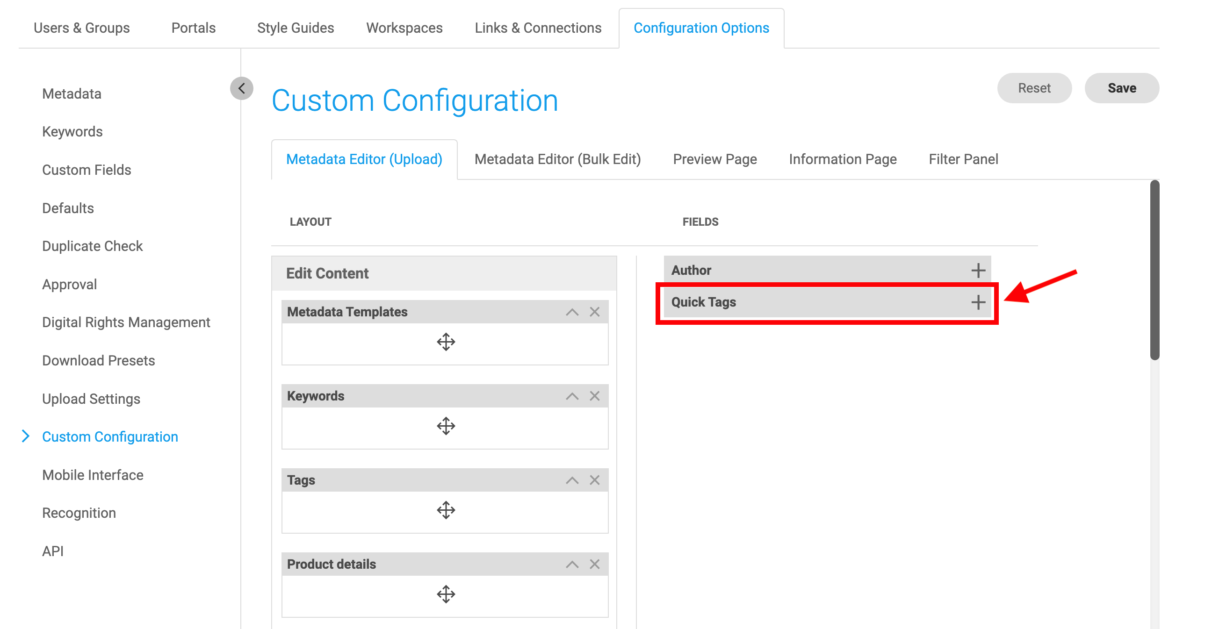The width and height of the screenshot is (1212, 629).
Task: Expand the Custom Configuration sidebar entry
Action: 27,436
